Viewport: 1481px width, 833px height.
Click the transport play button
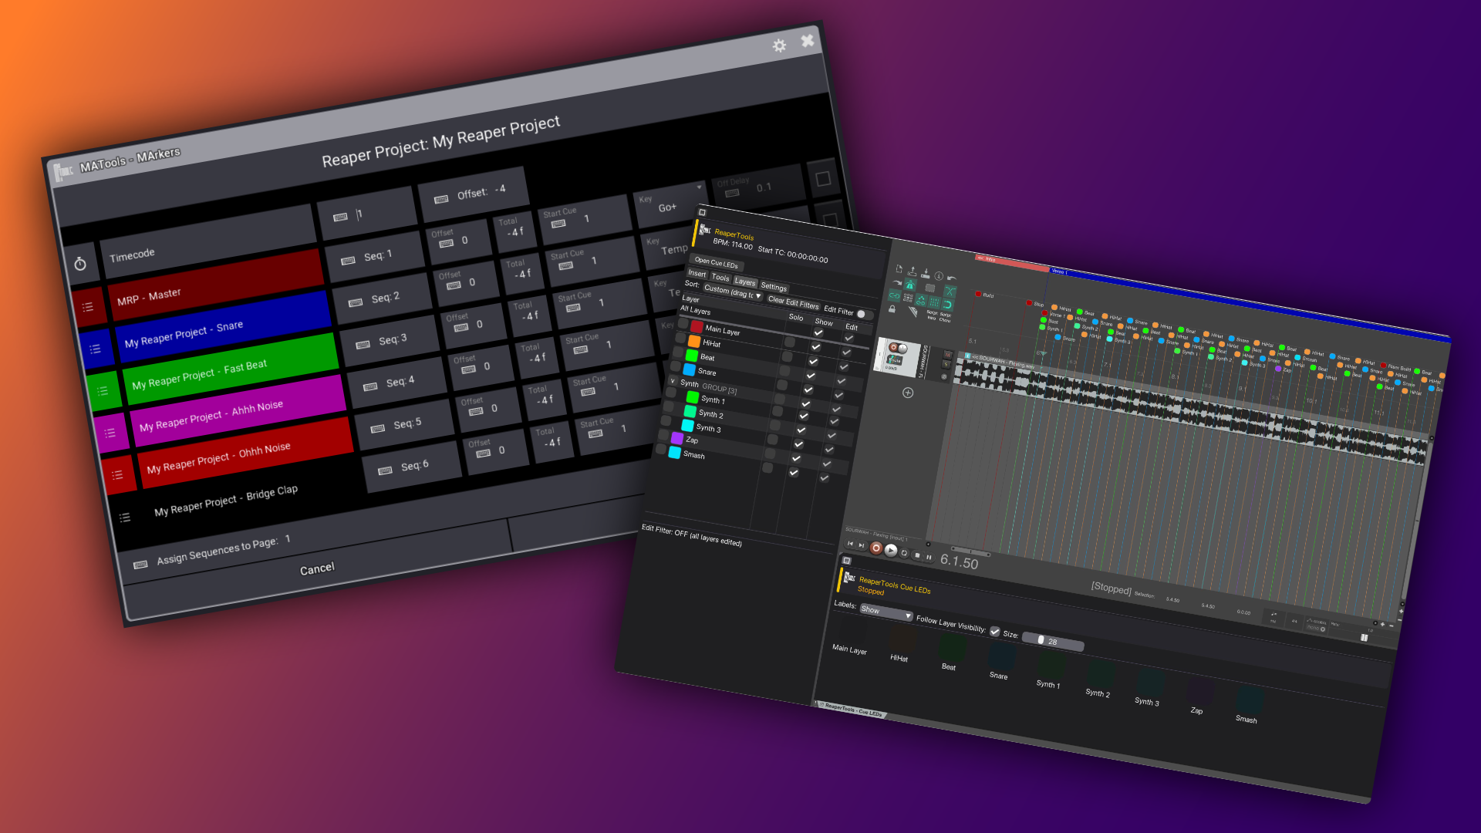coord(891,550)
